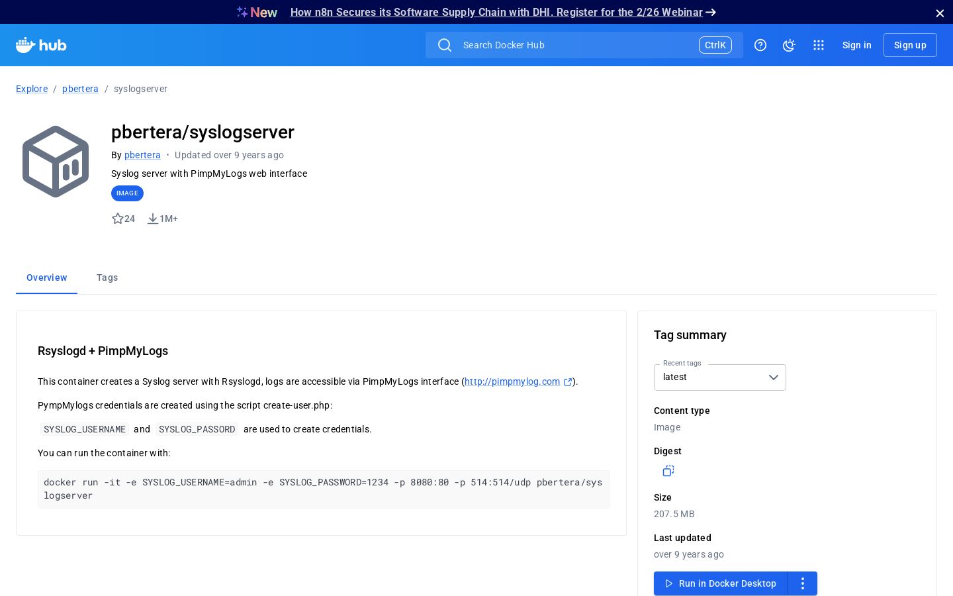Focus the Search Docker Hub field
This screenshot has width=953, height=596.
(x=584, y=45)
